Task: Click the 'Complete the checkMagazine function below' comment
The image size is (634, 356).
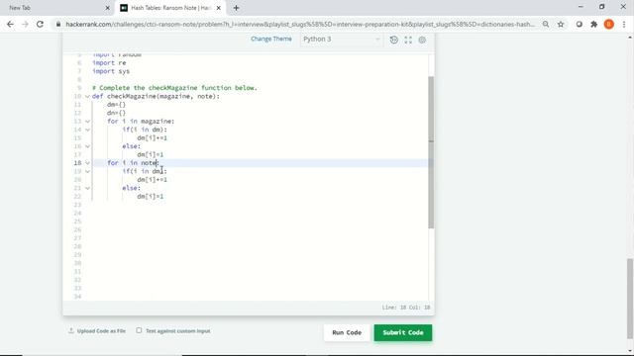Action: pyautogui.click(x=174, y=88)
